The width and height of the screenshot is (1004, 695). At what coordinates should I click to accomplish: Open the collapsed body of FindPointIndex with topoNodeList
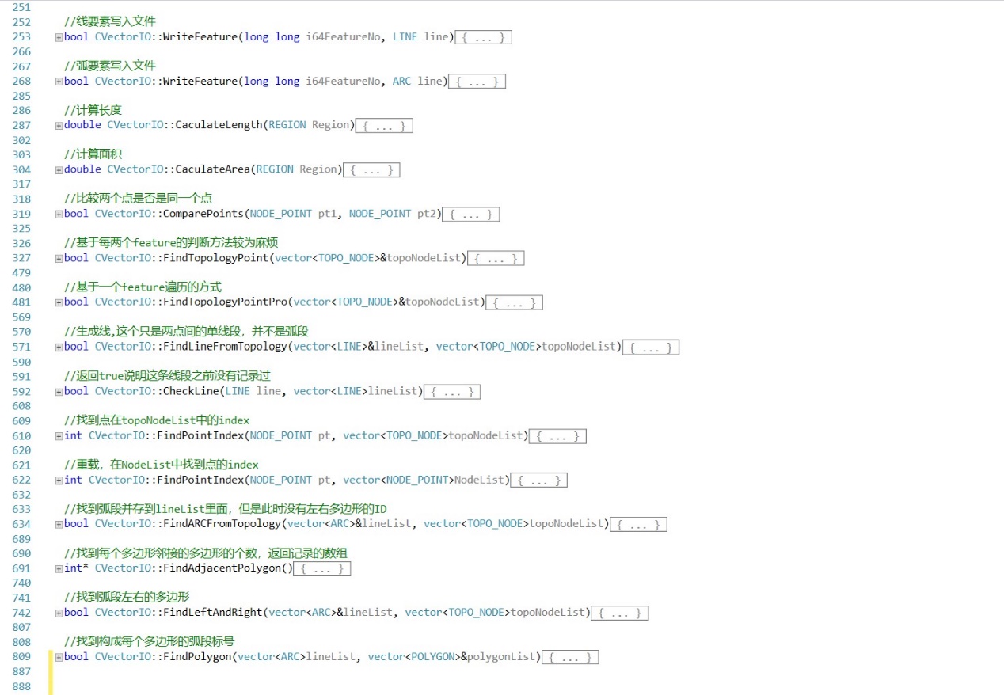(557, 436)
